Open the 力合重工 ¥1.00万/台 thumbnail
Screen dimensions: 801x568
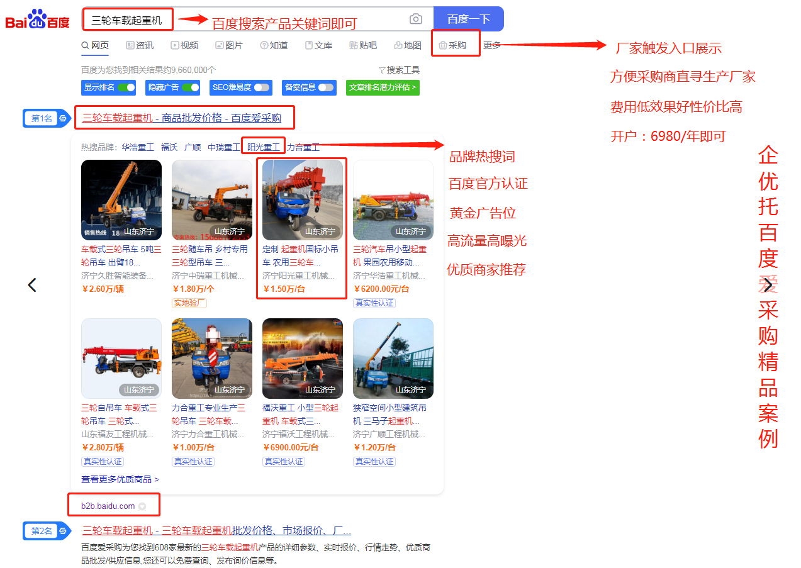[212, 359]
